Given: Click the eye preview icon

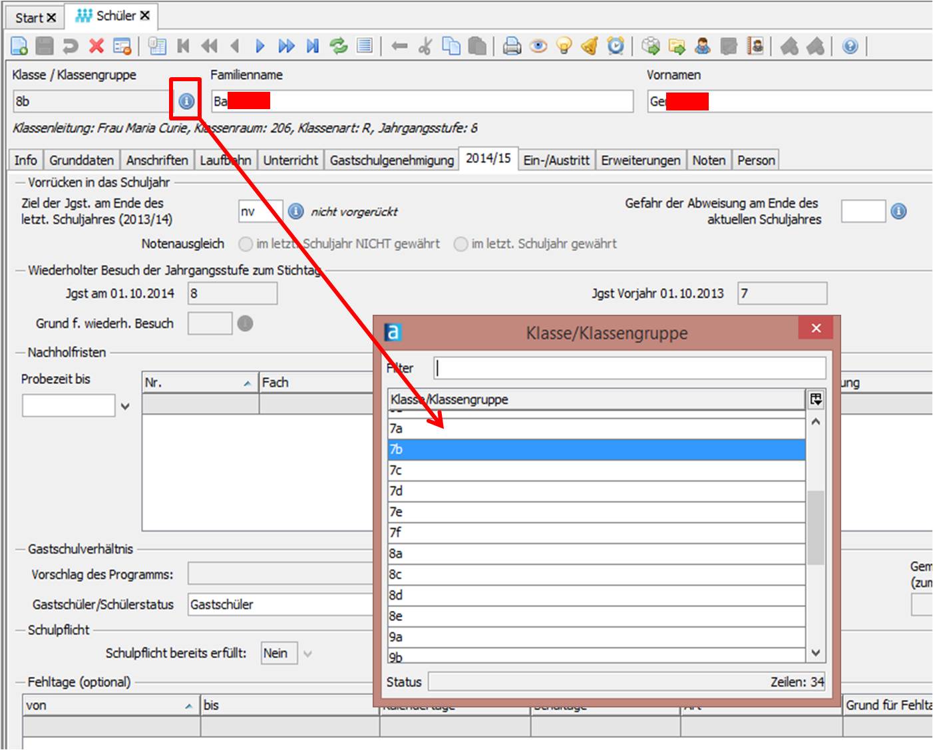Looking at the screenshot, I should [x=538, y=46].
